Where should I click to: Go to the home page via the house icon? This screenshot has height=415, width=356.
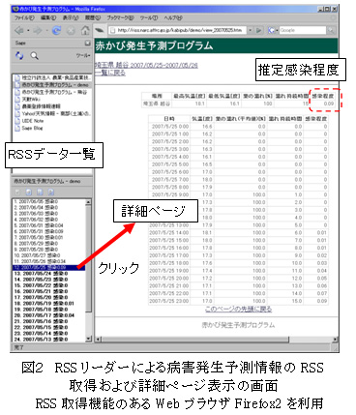pos(85,30)
